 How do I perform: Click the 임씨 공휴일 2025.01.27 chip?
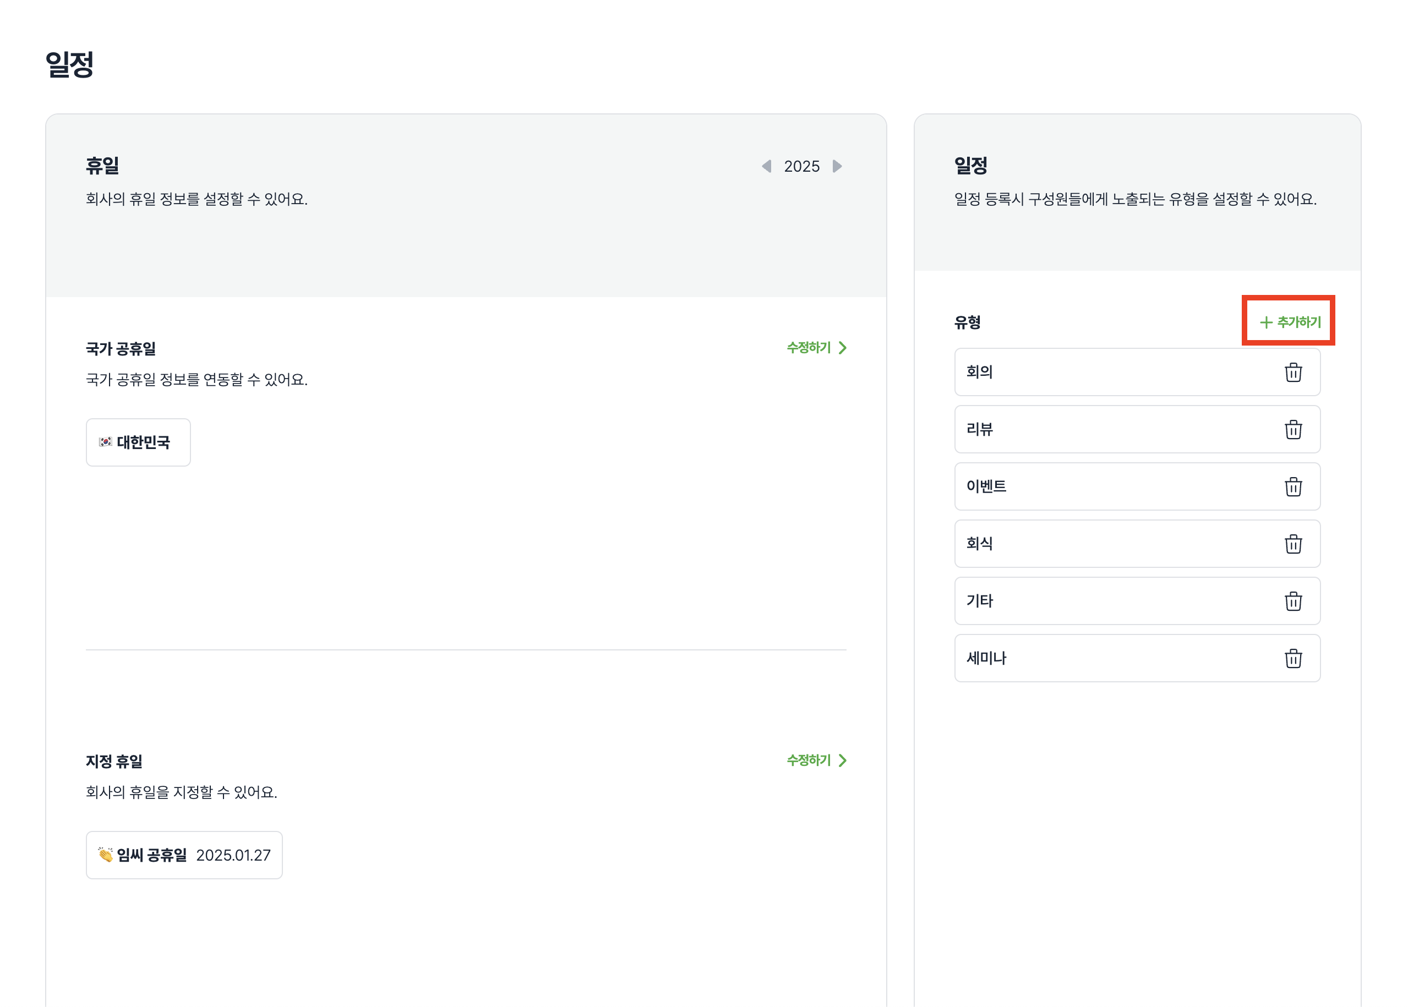click(x=184, y=855)
